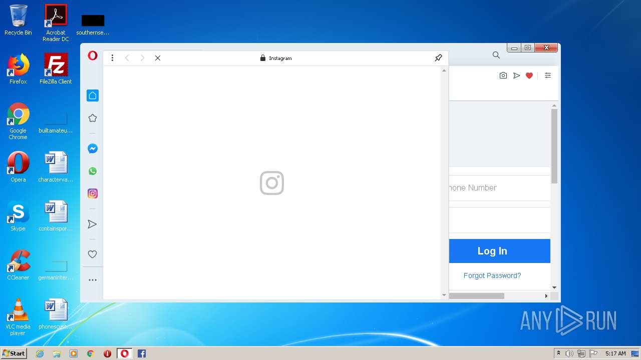This screenshot has width=641, height=360.
Task: Open Easy Setup sliders icon
Action: [548, 75]
